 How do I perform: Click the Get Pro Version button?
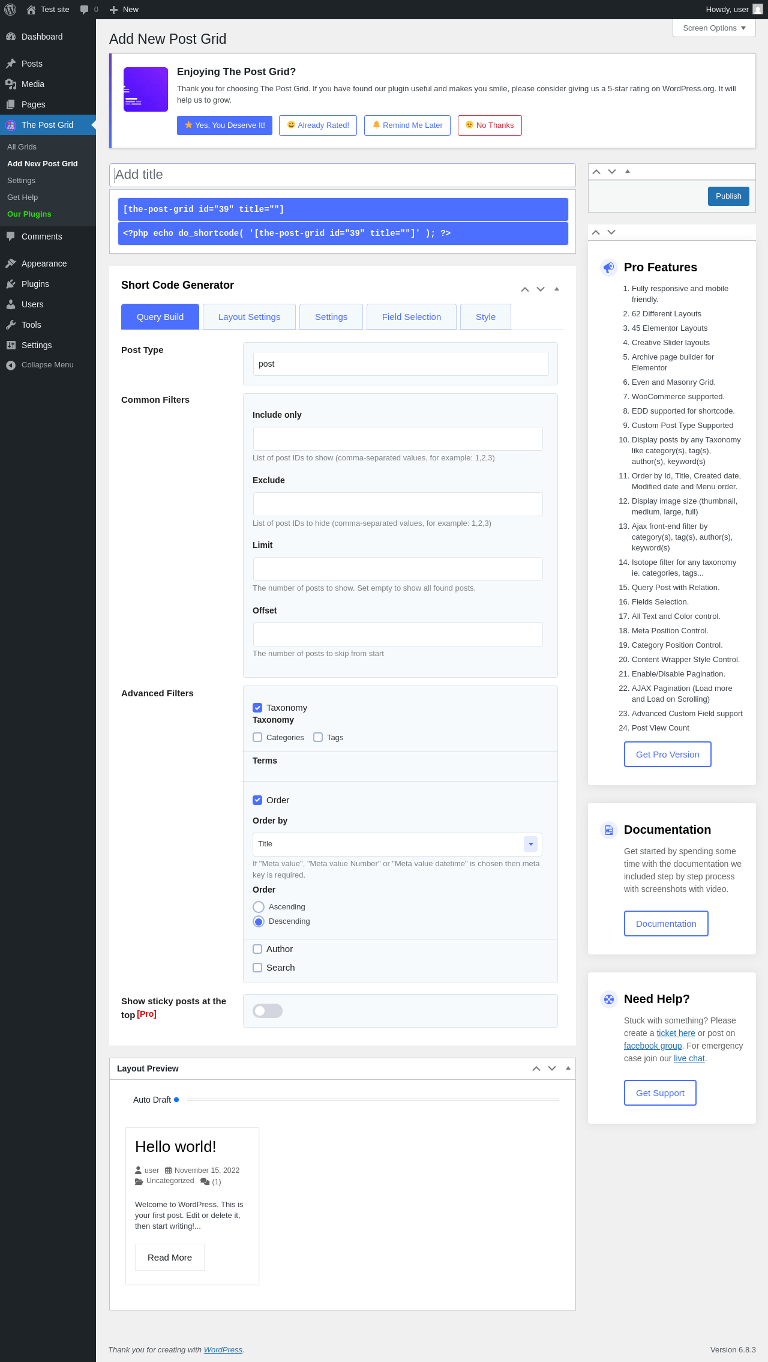667,755
